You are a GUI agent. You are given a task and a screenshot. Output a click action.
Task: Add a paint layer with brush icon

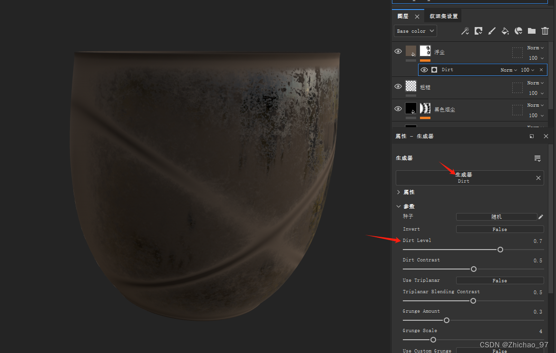[x=492, y=31]
